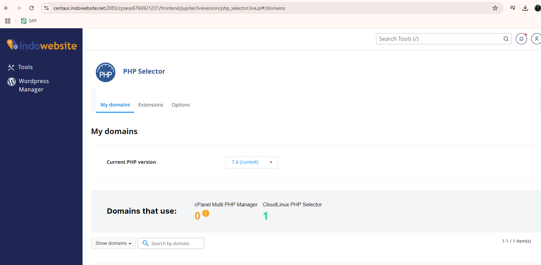Image resolution: width=541 pixels, height=265 pixels.
Task: Open Tools in the sidebar
Action: (x=25, y=67)
